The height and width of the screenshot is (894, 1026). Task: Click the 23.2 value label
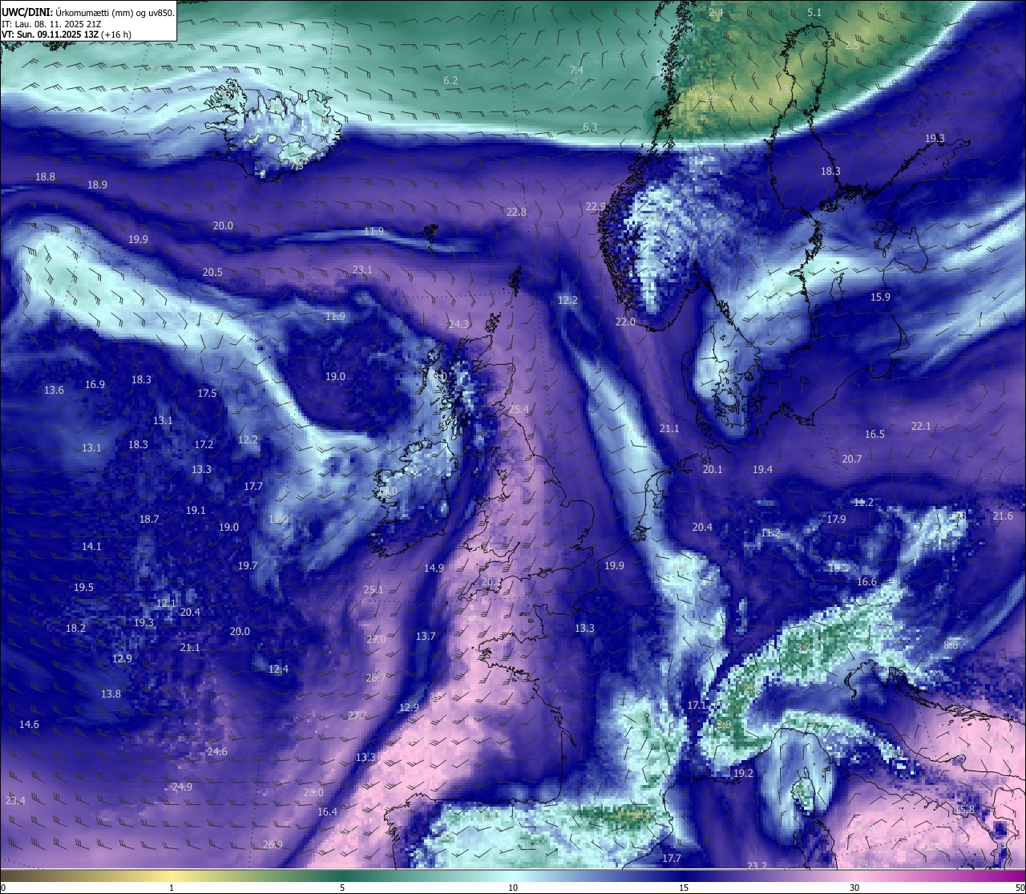pyautogui.click(x=757, y=866)
